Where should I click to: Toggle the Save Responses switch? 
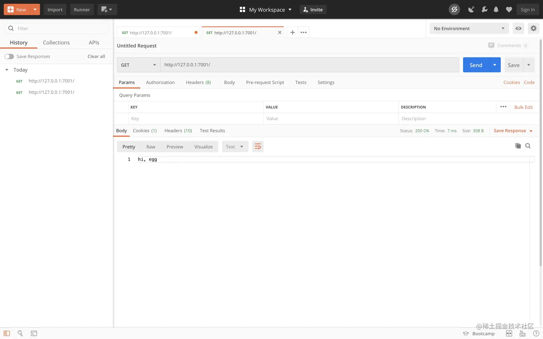9,56
